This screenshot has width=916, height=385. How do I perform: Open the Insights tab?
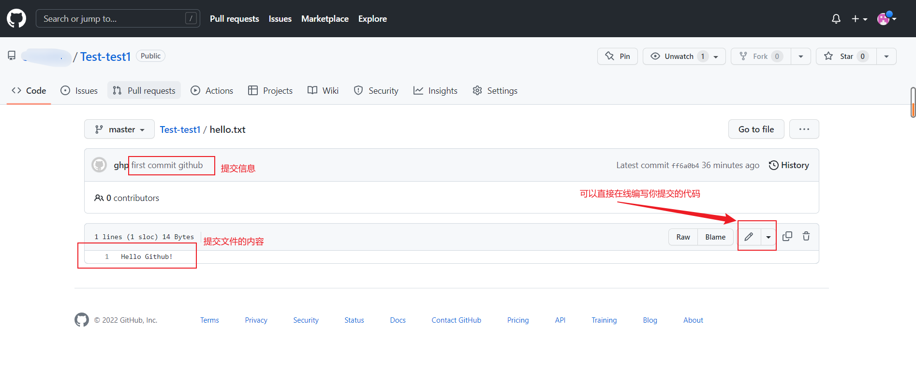(435, 90)
